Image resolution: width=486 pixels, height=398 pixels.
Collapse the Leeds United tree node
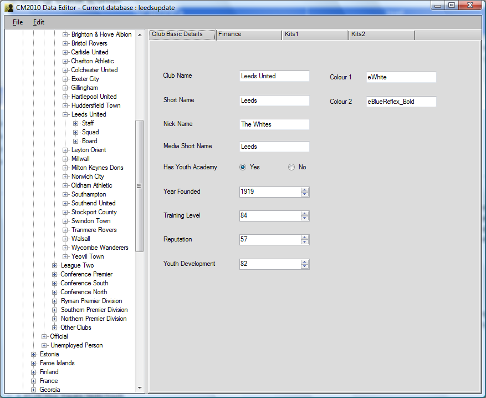coord(65,114)
